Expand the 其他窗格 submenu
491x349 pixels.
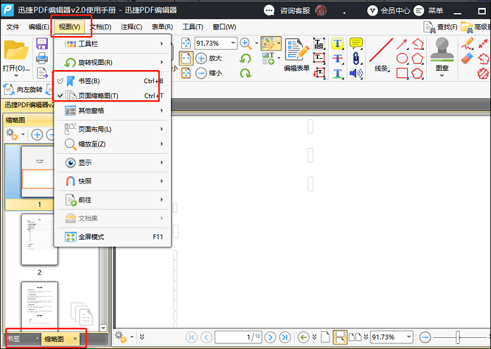(113, 111)
